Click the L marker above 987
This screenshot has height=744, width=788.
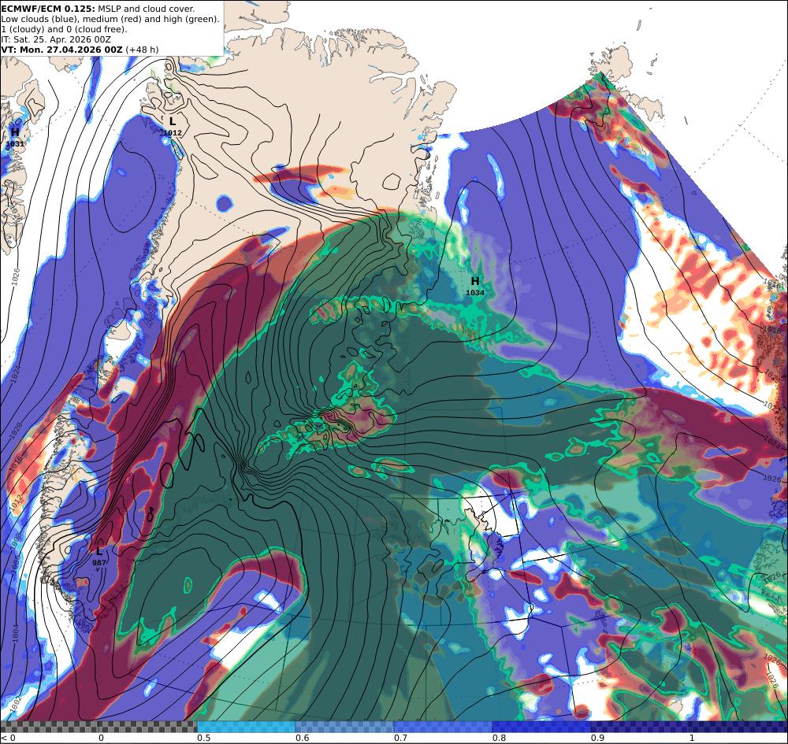(99, 552)
